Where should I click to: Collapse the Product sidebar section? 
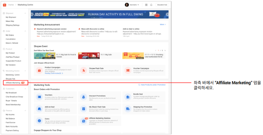(25, 49)
